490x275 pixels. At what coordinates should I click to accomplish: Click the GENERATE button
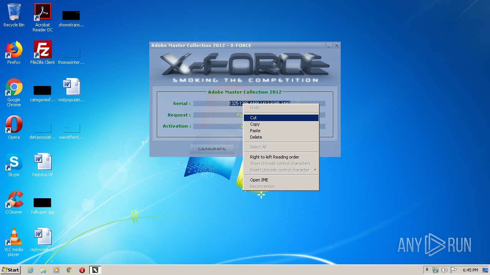[x=212, y=149]
